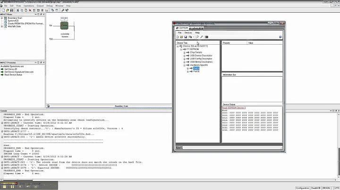
Task: Switch to FLASH ROM tab in FT_PROG
Action: tap(196, 28)
